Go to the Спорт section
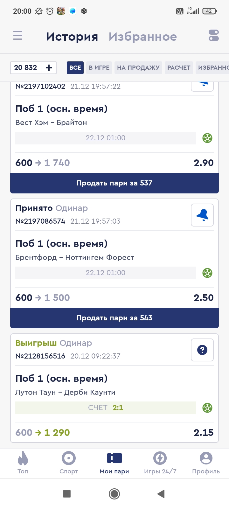Screen dimensions: 229x509 click(x=69, y=463)
